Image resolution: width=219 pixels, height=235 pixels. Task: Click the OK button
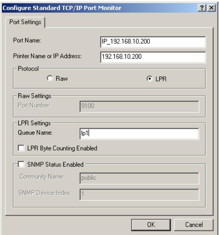click(x=151, y=225)
